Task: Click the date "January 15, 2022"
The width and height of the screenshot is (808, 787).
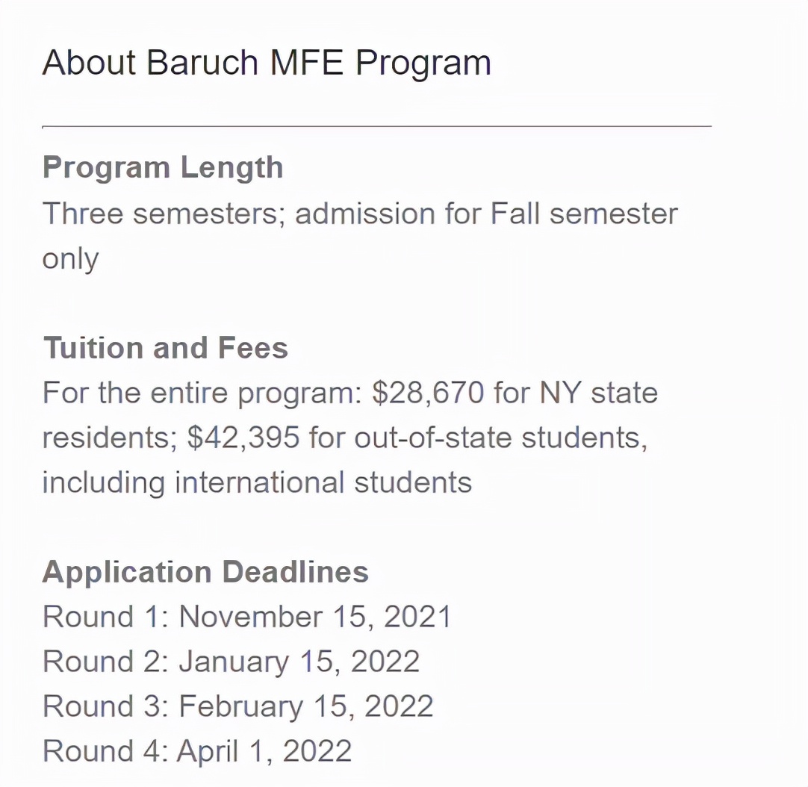Action: pyautogui.click(x=299, y=662)
